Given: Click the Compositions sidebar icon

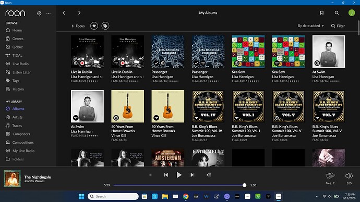Looking at the screenshot, I should pyautogui.click(x=8, y=142).
